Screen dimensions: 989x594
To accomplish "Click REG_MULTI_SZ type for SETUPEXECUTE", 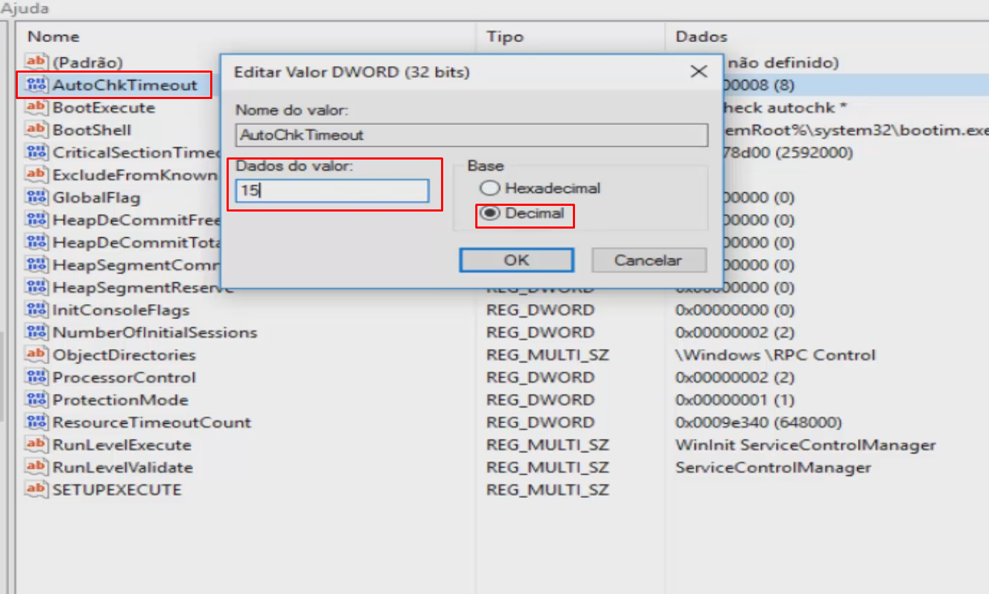I will tap(547, 490).
